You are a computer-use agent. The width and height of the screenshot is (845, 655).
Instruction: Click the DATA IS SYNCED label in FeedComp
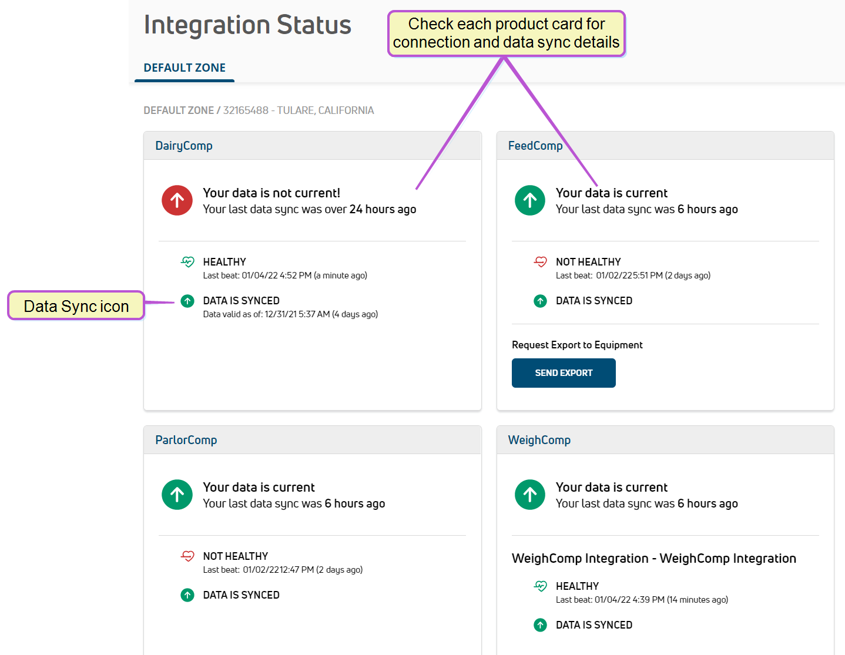point(594,301)
